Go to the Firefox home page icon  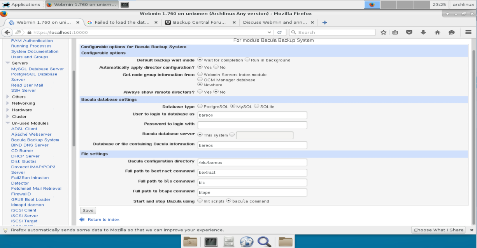[437, 32]
